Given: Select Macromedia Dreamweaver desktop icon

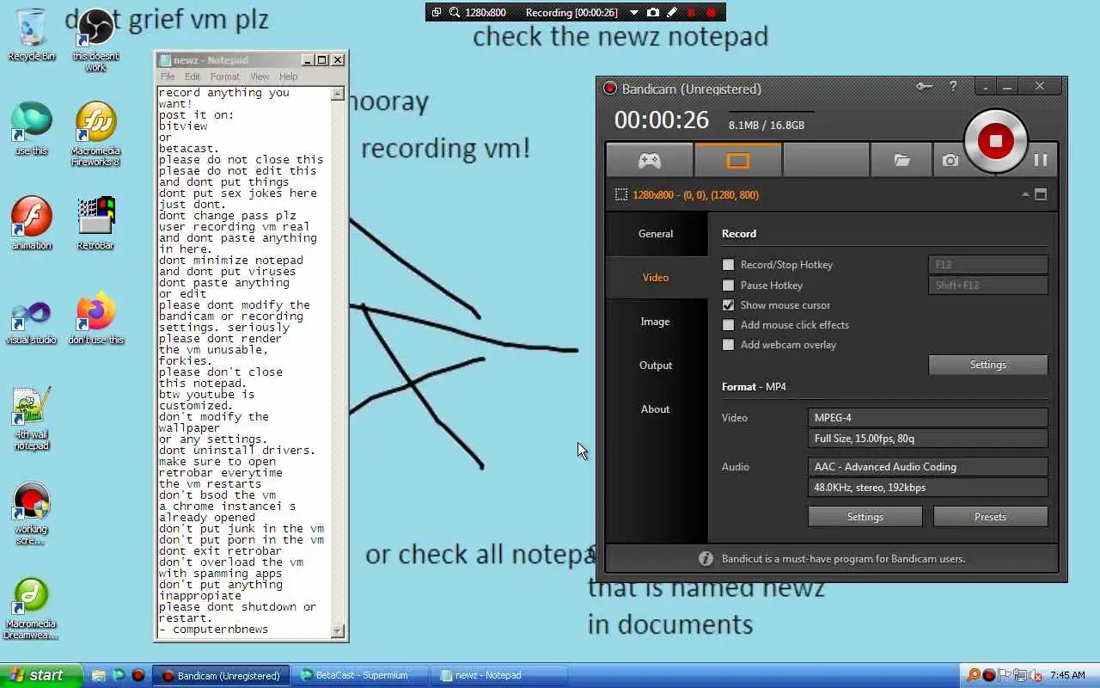Looking at the screenshot, I should pyautogui.click(x=32, y=607).
